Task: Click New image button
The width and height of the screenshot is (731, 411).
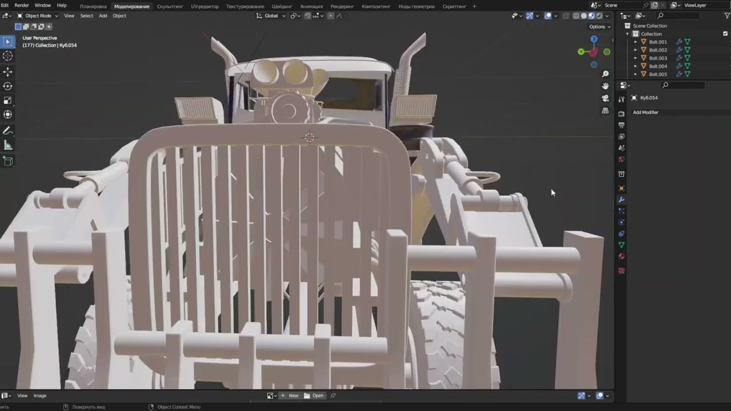Action: (290, 396)
